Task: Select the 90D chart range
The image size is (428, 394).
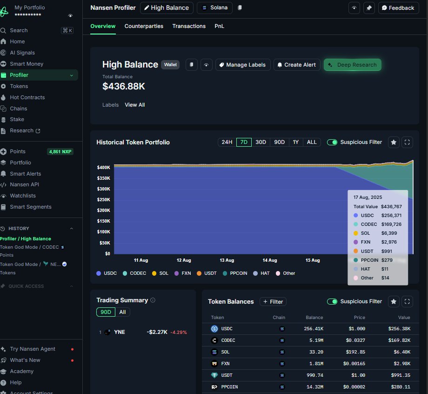Action: [279, 143]
